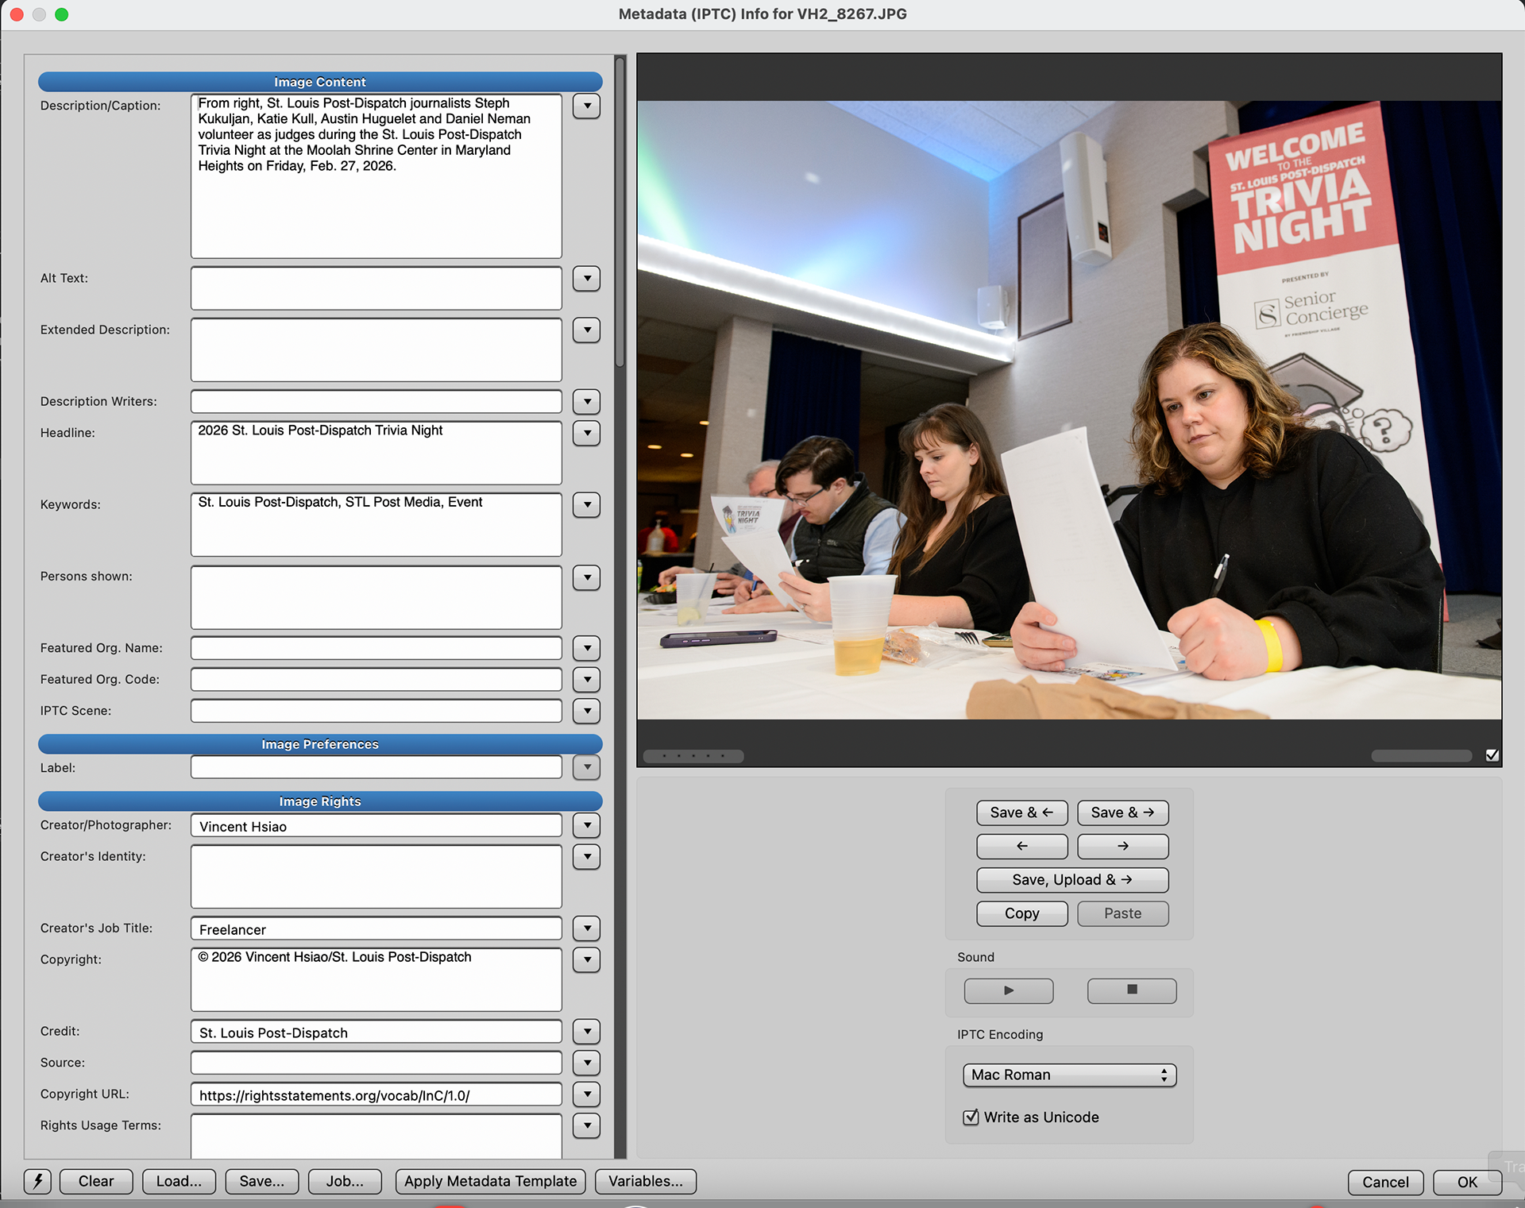Click the Image Rights section header
The height and width of the screenshot is (1208, 1525).
(x=320, y=801)
